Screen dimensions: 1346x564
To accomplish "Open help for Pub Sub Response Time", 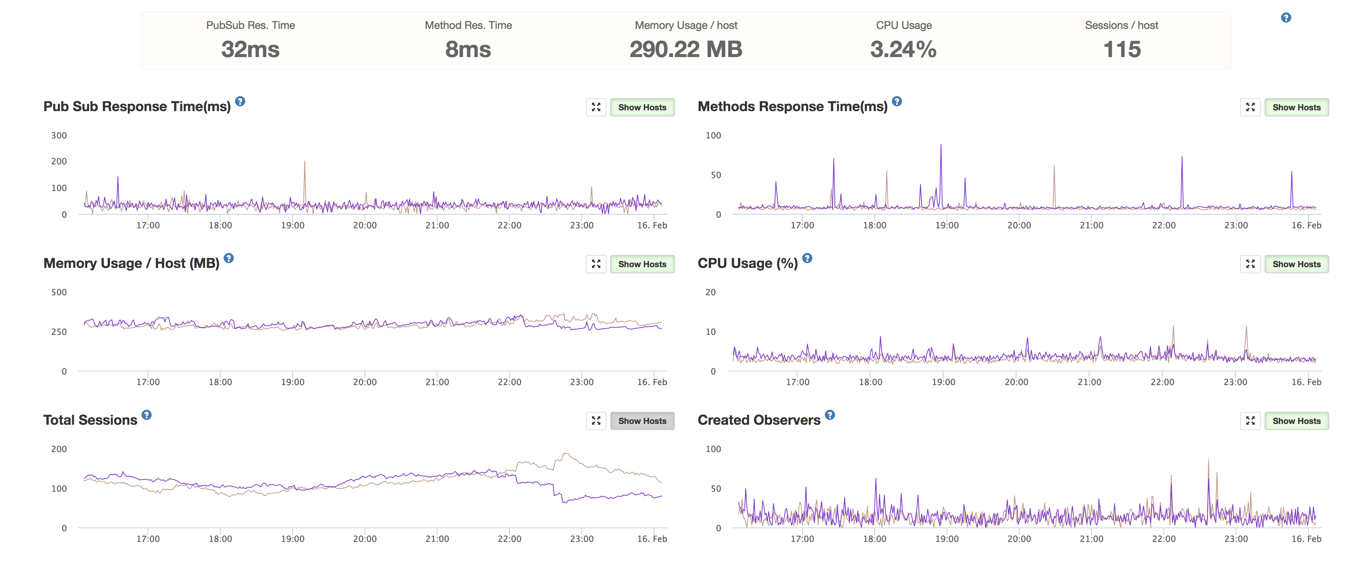I will 240,101.
